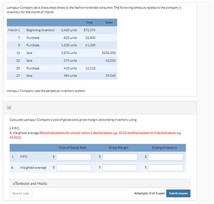Click the Ending Inventory column header
Viewport: 214px width, 204px height.
click(164, 148)
